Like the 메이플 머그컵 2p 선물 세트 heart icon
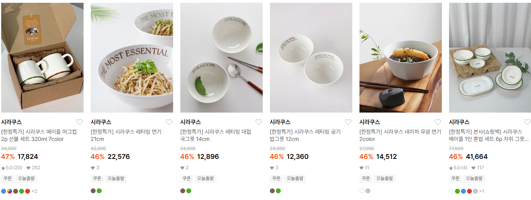The image size is (531, 200). click(x=80, y=122)
